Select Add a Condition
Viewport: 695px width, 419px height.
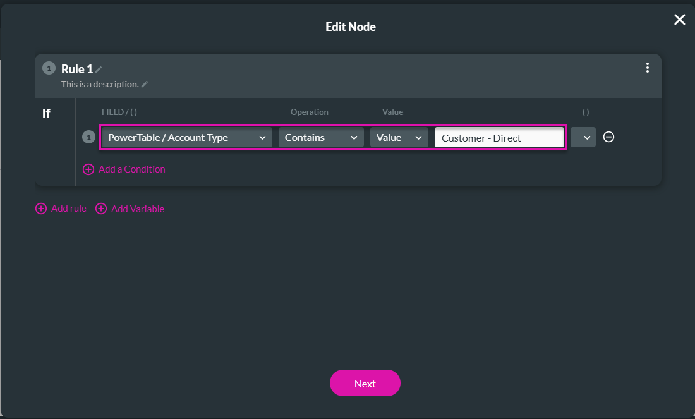point(131,169)
